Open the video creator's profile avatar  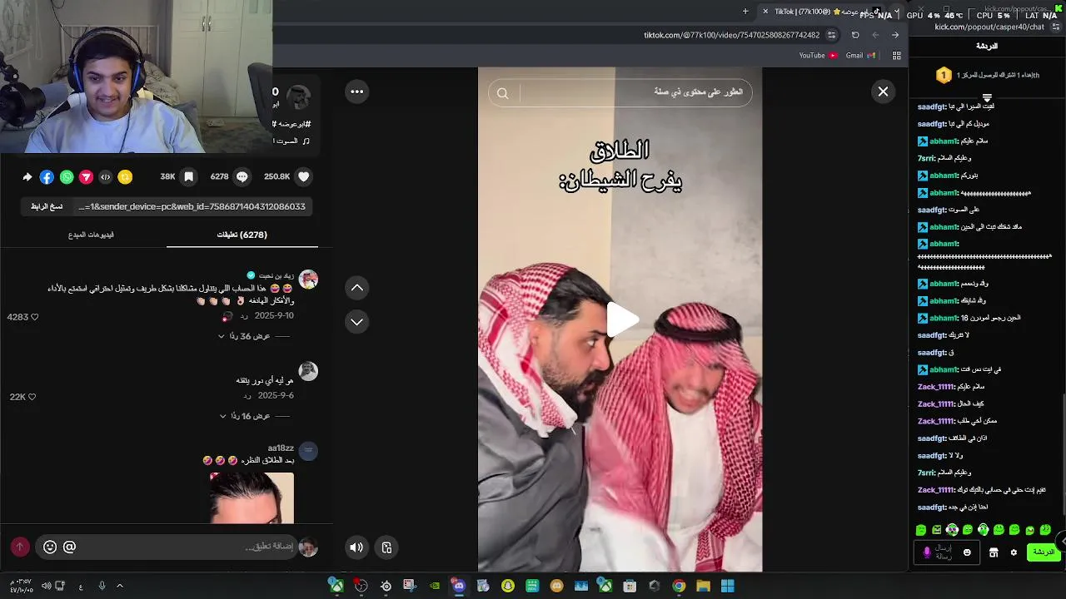(298, 97)
